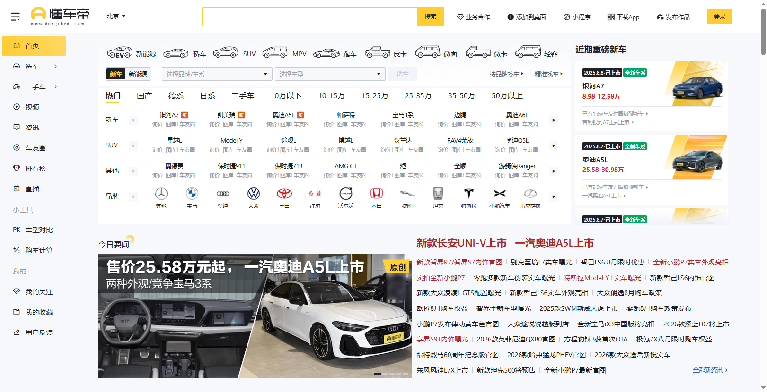Open the brand/series (选择品牌/车系) dropdown
This screenshot has width=767, height=392.
tap(217, 74)
